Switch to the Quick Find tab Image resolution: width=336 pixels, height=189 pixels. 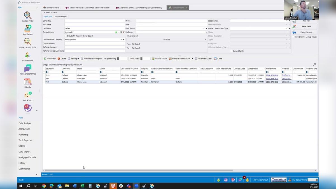[x=48, y=17]
